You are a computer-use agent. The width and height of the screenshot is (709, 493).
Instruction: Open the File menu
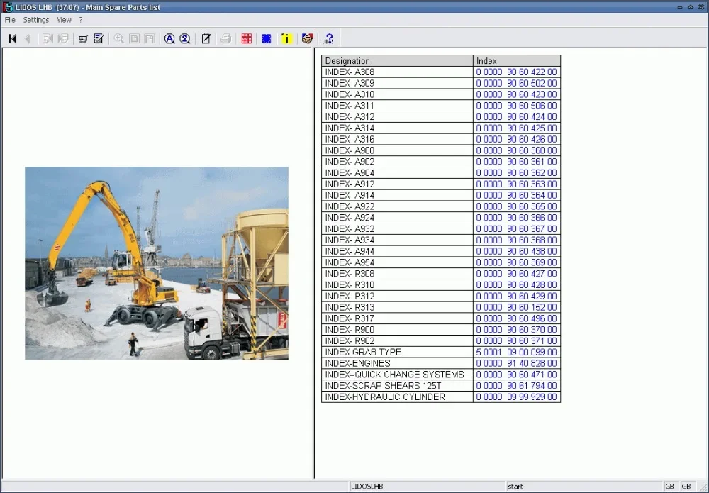pyautogui.click(x=10, y=20)
